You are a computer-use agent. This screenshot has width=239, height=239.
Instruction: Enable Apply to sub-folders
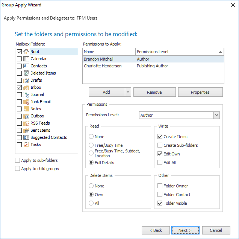point(18,160)
